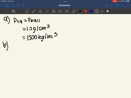131x98 pixels.
Task: Add a new page
Action: pyautogui.click(x=117, y=5)
